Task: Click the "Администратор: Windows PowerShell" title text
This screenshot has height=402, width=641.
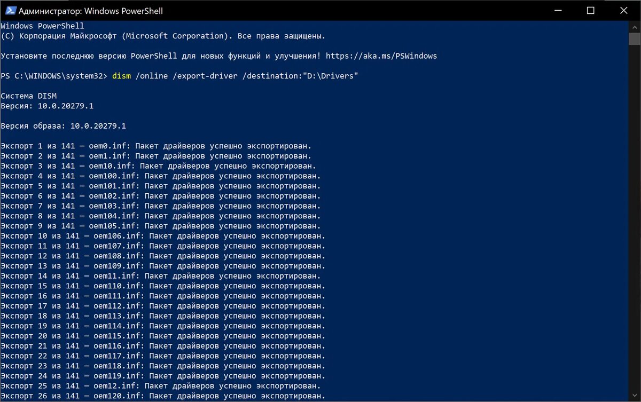Action: pyautogui.click(x=91, y=11)
